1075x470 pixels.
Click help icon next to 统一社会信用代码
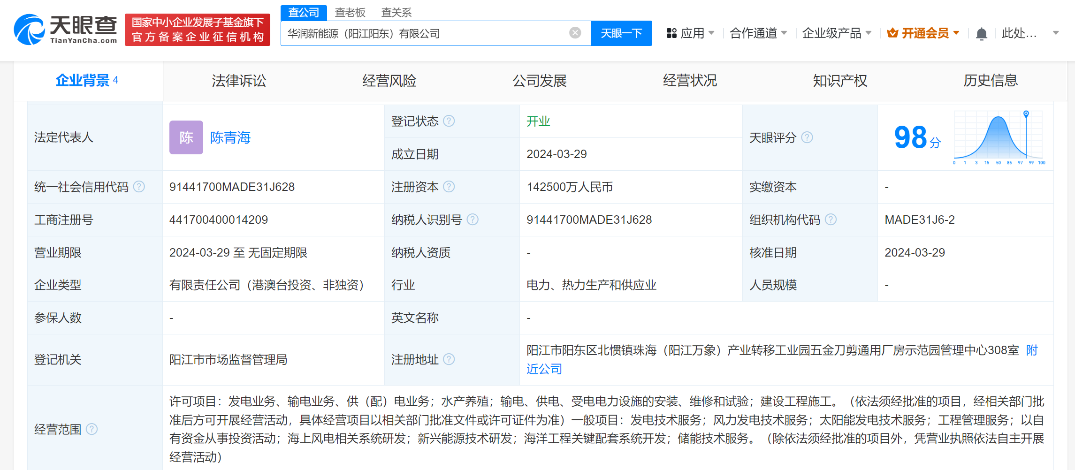[139, 187]
